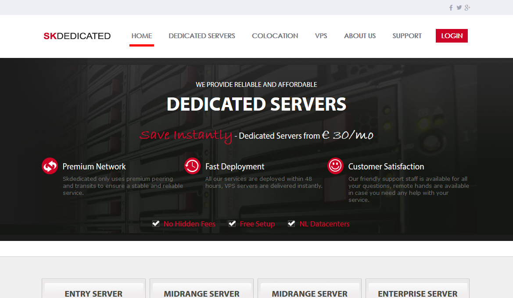Click the Premium Network heading
Viewport: 513px width, 298px height.
[94, 166]
